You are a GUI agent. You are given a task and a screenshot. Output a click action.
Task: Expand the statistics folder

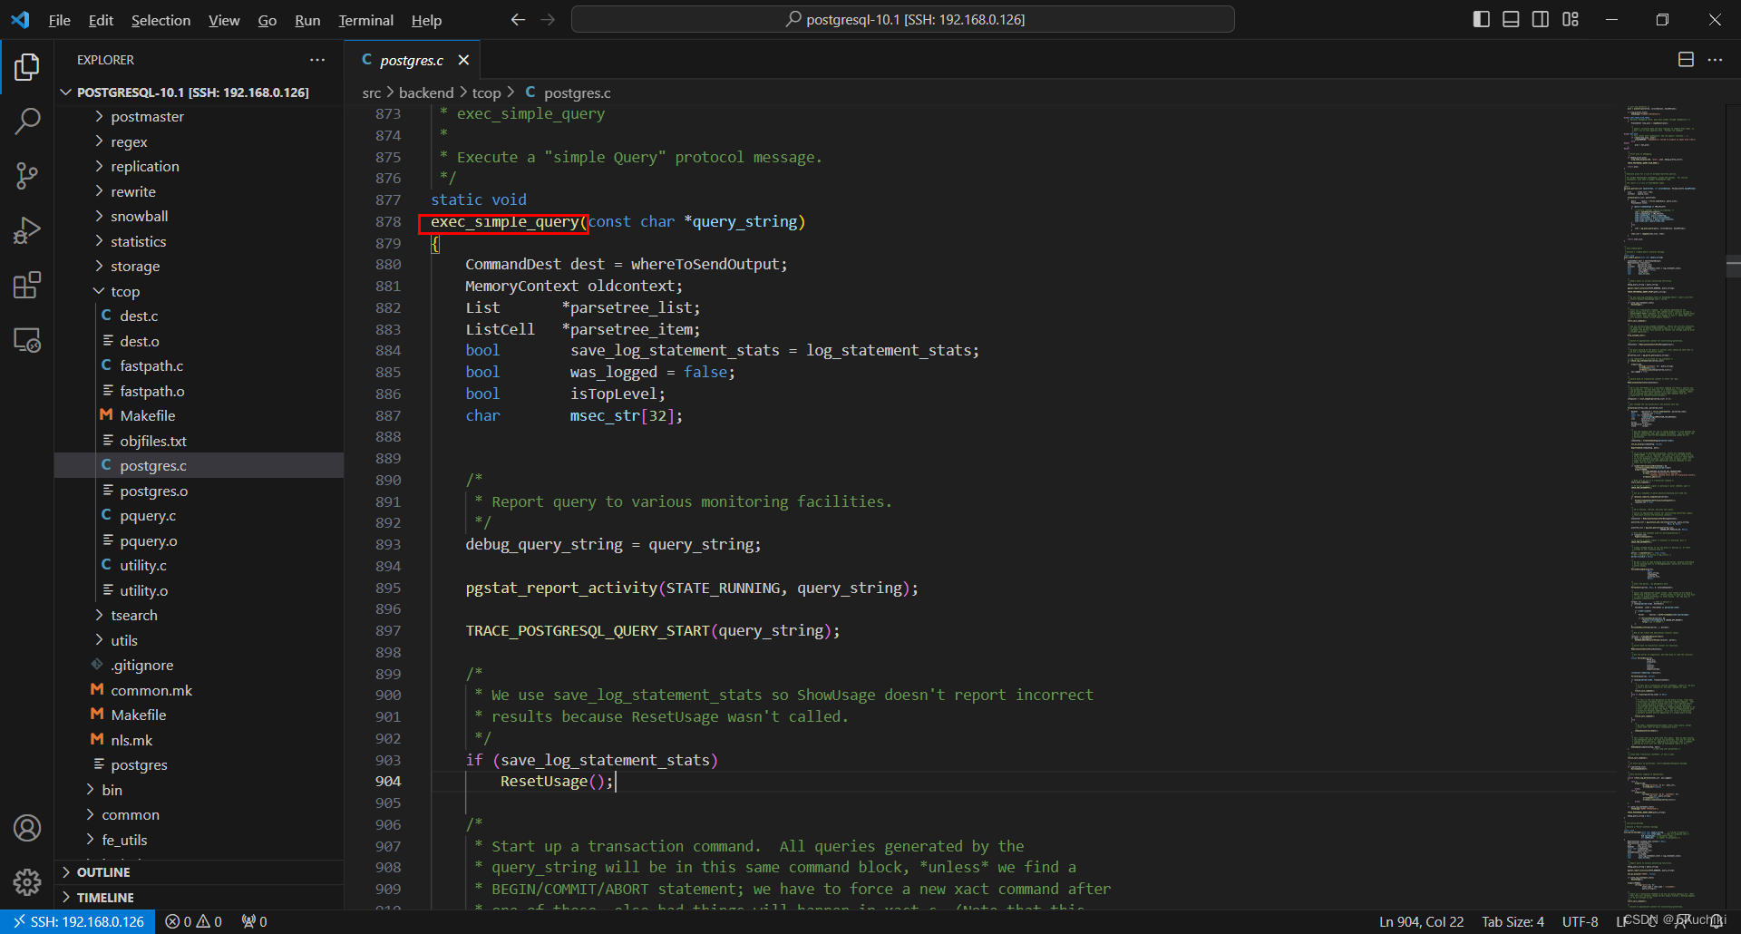coord(138,242)
